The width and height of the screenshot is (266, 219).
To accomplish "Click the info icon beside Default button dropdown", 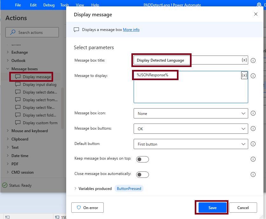I will (253, 144).
